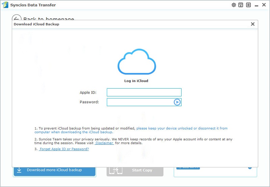Click the Start Copy button
Image resolution: width=270 pixels, height=187 pixels.
coord(135,171)
